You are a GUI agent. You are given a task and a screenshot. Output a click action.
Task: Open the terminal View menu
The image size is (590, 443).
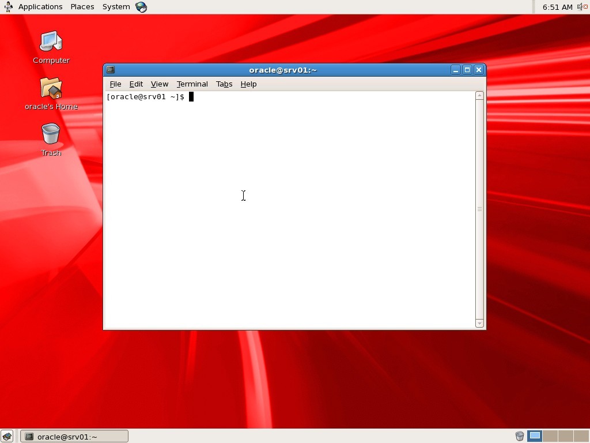(160, 84)
